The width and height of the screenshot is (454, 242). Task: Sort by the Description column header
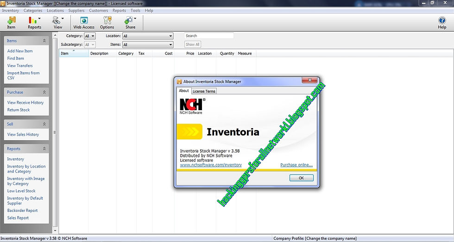102,54
